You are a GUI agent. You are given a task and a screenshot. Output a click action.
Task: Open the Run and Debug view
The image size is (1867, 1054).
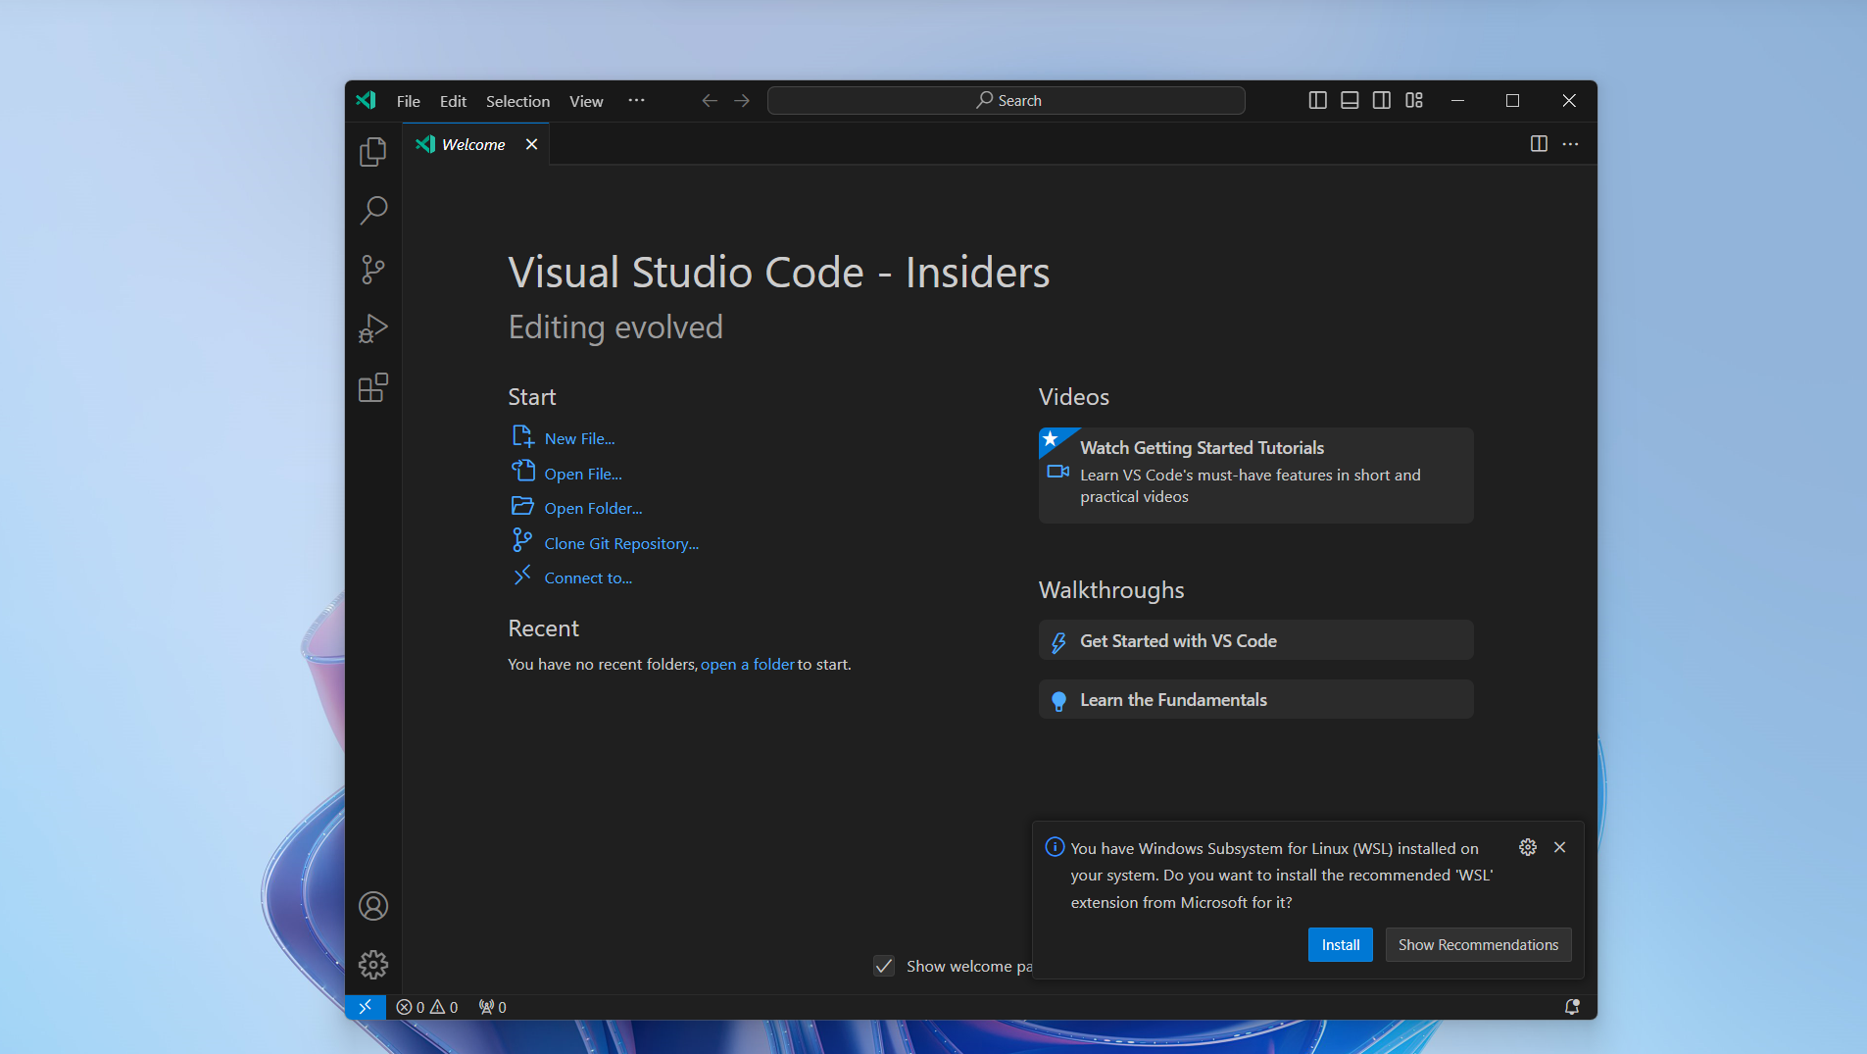click(x=372, y=328)
